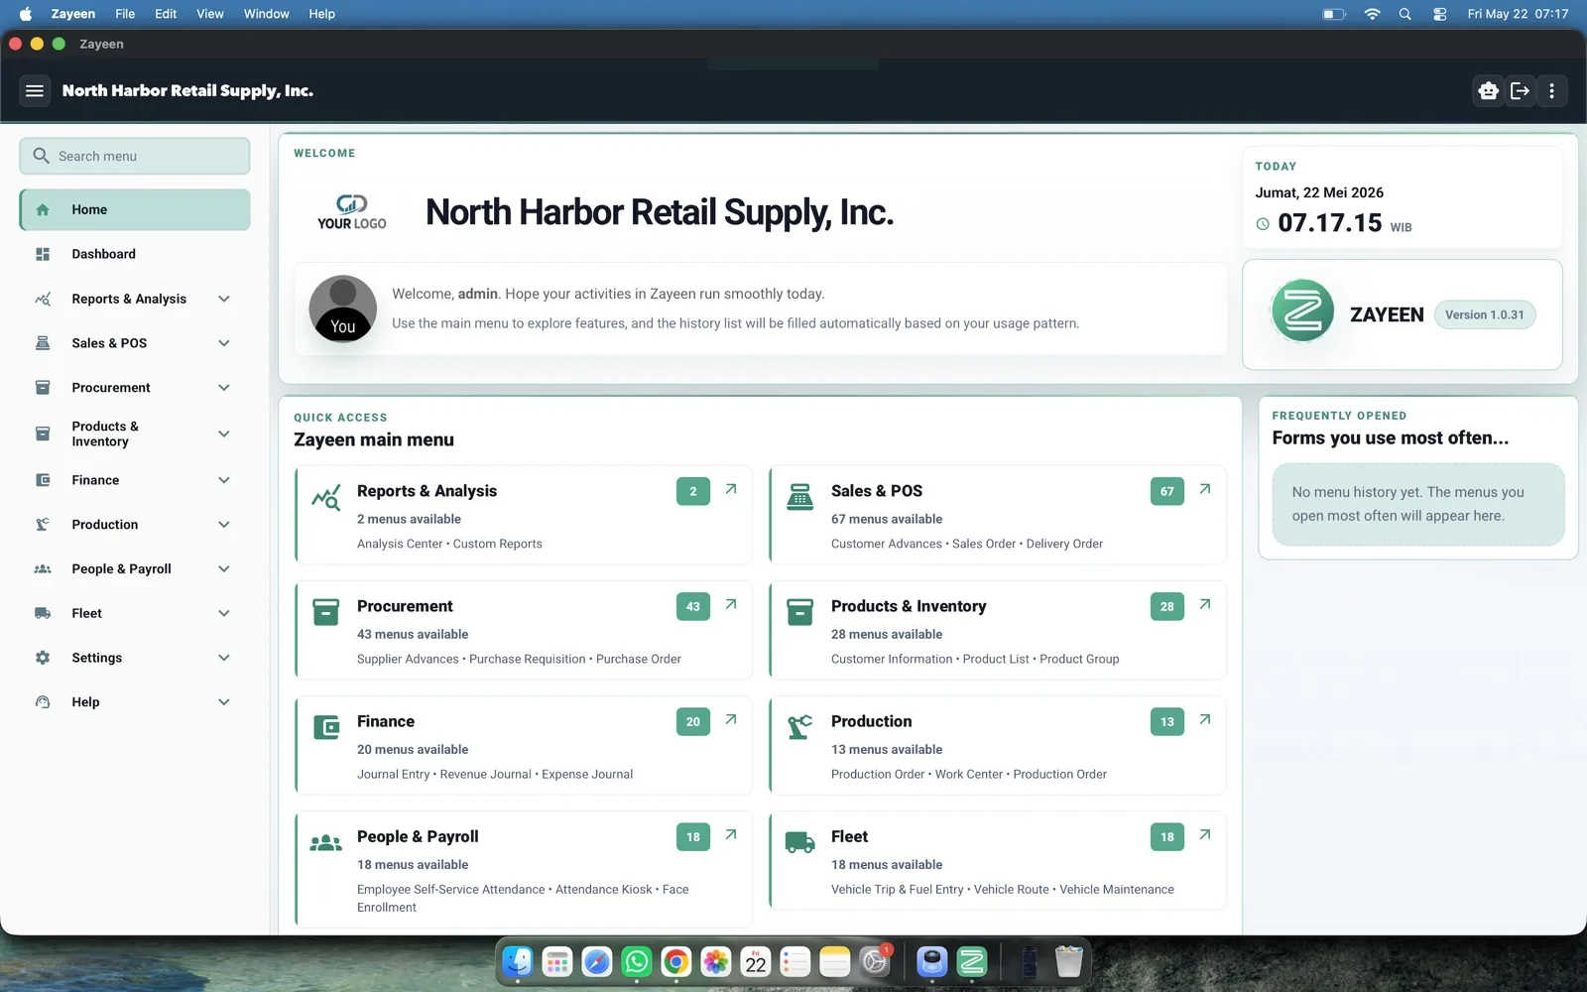The height and width of the screenshot is (992, 1587).
Task: Click the robot assistant icon in header
Action: click(x=1488, y=91)
